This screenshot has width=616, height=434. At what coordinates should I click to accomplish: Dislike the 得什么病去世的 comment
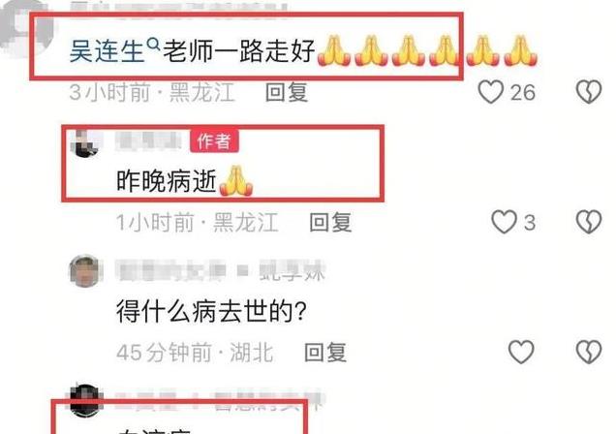tap(589, 352)
